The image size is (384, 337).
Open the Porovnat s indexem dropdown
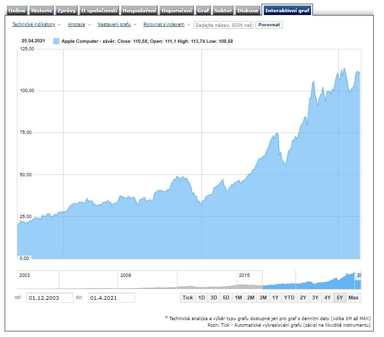pos(164,24)
